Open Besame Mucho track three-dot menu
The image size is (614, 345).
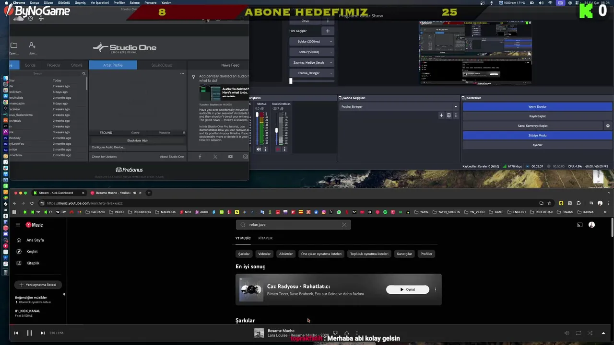[x=357, y=333]
